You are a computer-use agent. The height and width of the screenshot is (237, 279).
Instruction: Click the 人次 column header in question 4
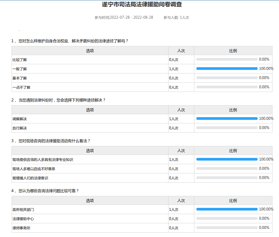[181, 201]
